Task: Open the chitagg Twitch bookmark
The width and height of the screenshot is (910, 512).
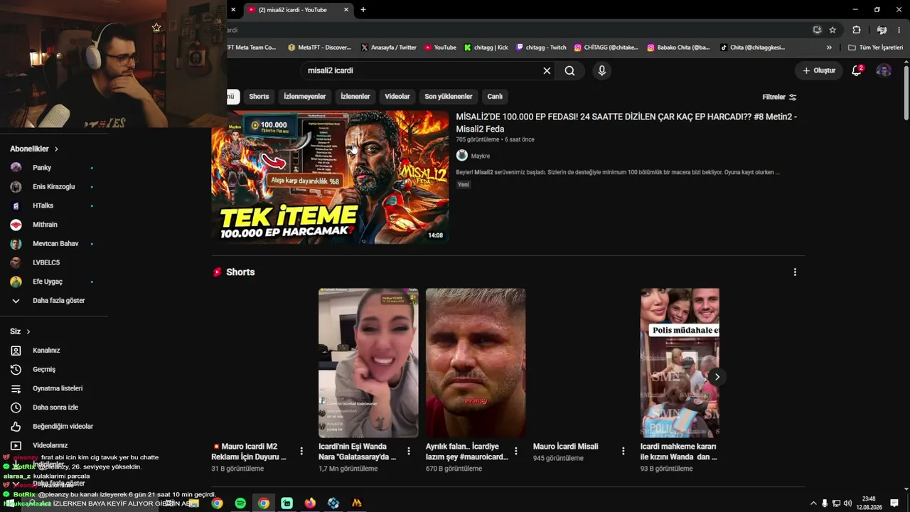Action: [542, 48]
